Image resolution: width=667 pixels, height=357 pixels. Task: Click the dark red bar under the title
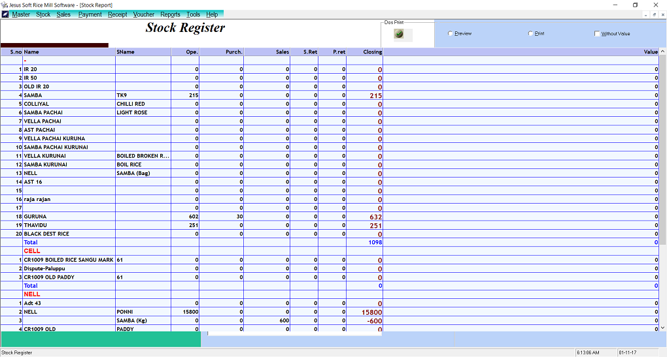coord(54,45)
